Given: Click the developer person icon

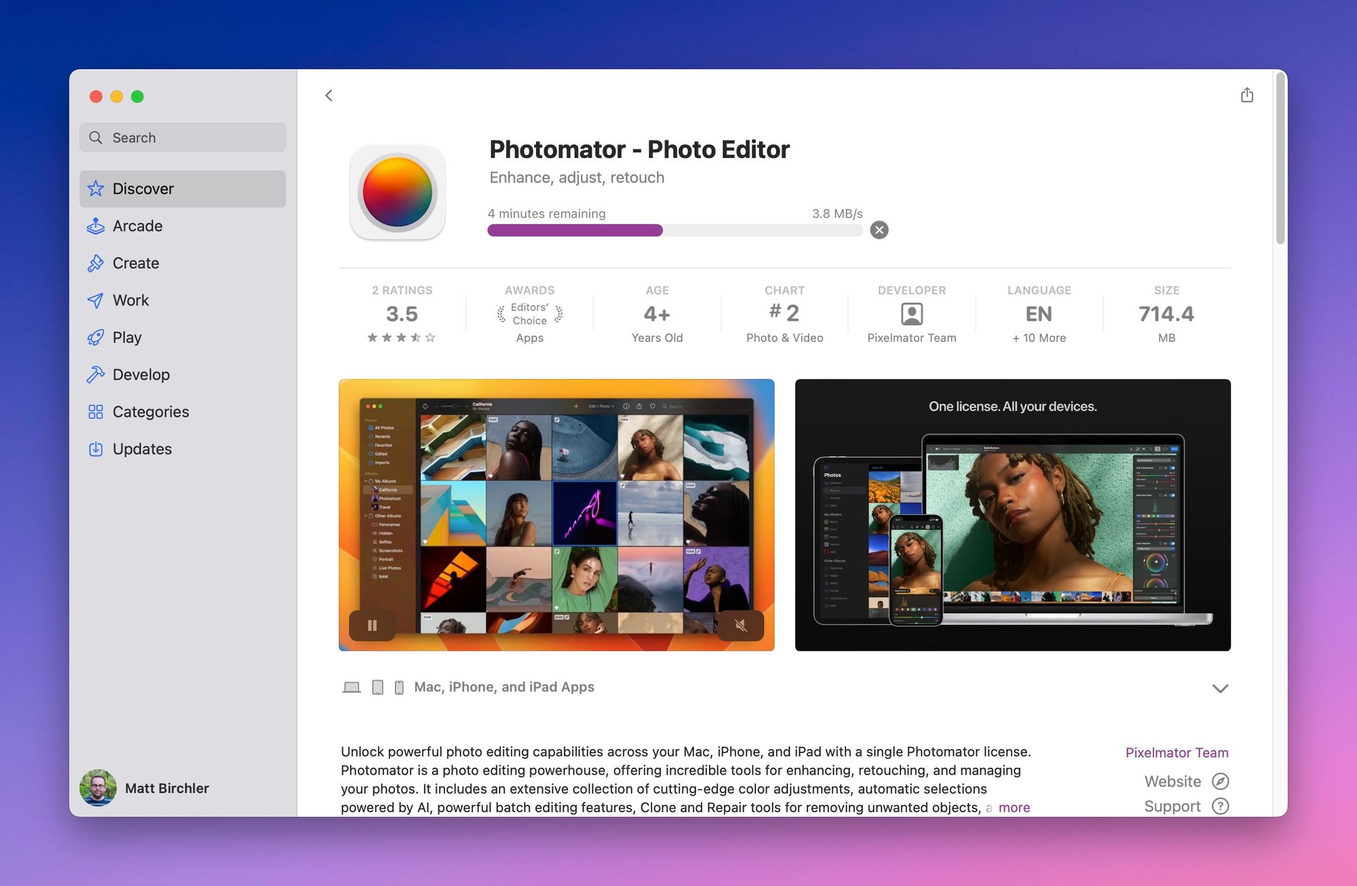Looking at the screenshot, I should tap(912, 314).
